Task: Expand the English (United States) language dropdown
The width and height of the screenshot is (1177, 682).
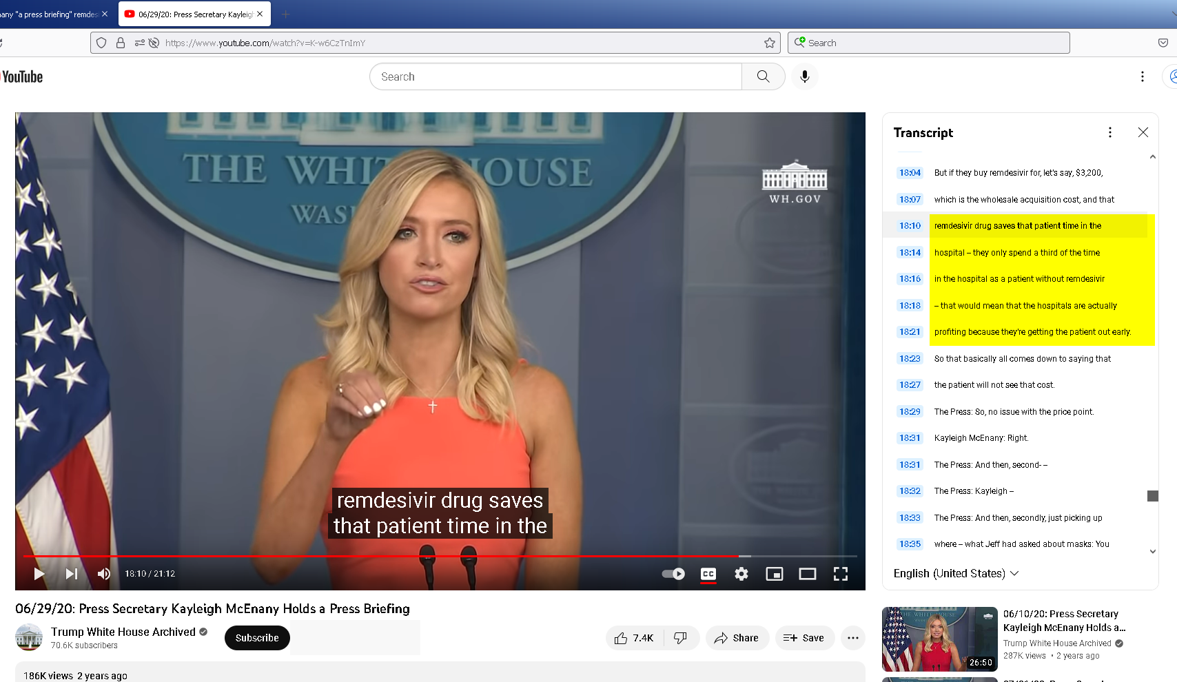Action: point(956,573)
